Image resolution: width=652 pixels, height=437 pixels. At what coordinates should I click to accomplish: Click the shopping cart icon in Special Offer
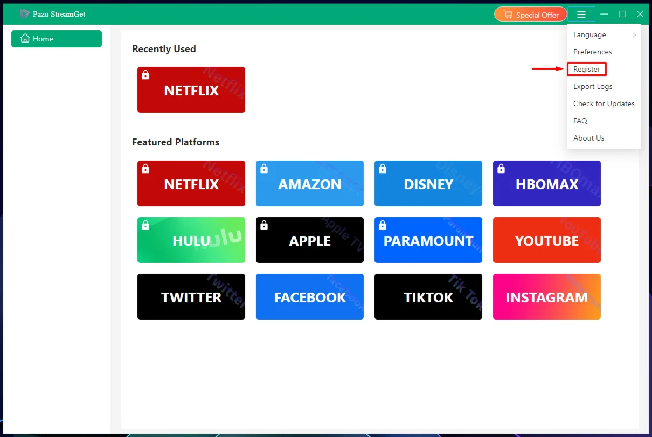[508, 15]
